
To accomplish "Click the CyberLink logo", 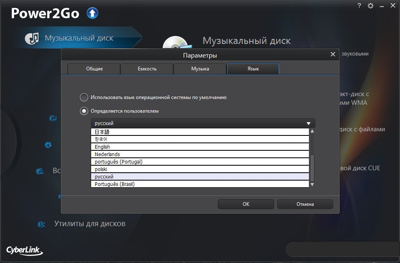I will tap(24, 250).
